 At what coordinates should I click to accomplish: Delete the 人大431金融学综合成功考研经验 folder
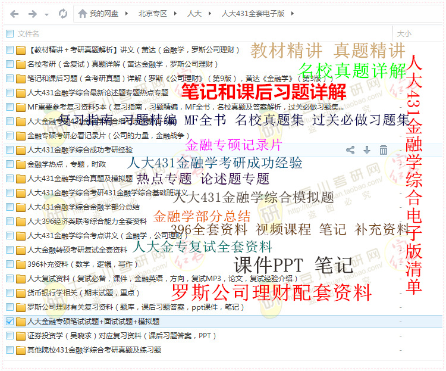pos(384,150)
